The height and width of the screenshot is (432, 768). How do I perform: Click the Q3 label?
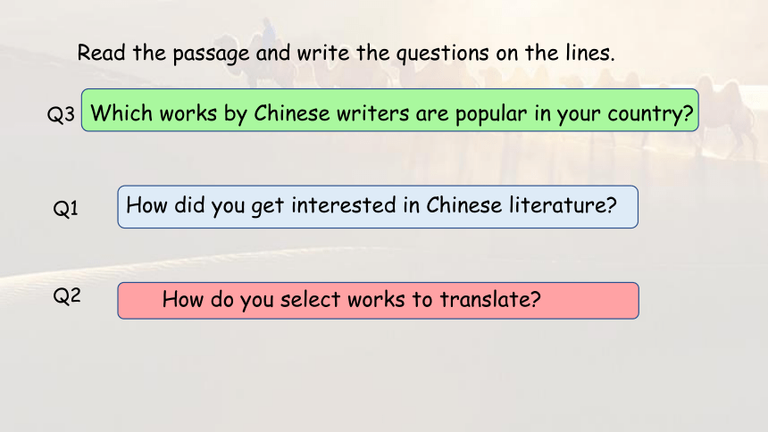61,114
